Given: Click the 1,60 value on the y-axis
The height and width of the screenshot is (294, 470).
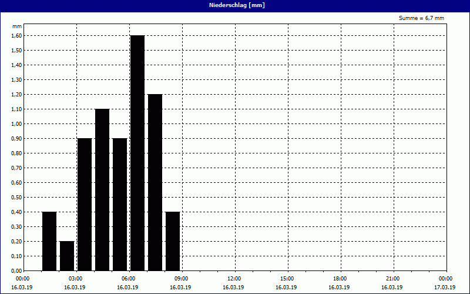Looking at the screenshot, I should click(16, 36).
